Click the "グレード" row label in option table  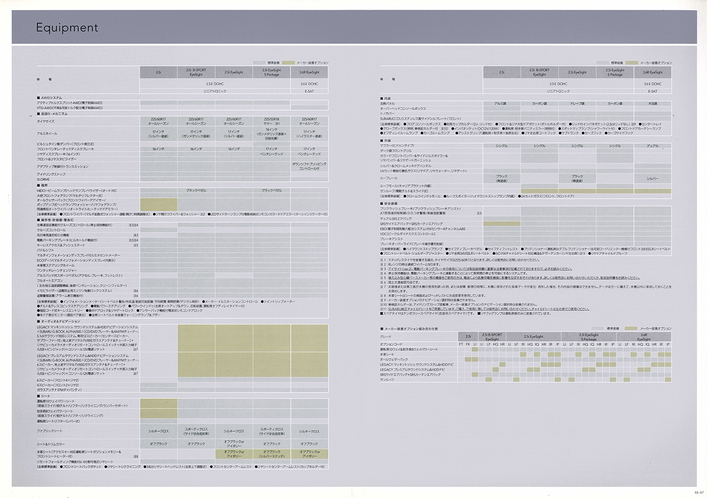pos(385,336)
